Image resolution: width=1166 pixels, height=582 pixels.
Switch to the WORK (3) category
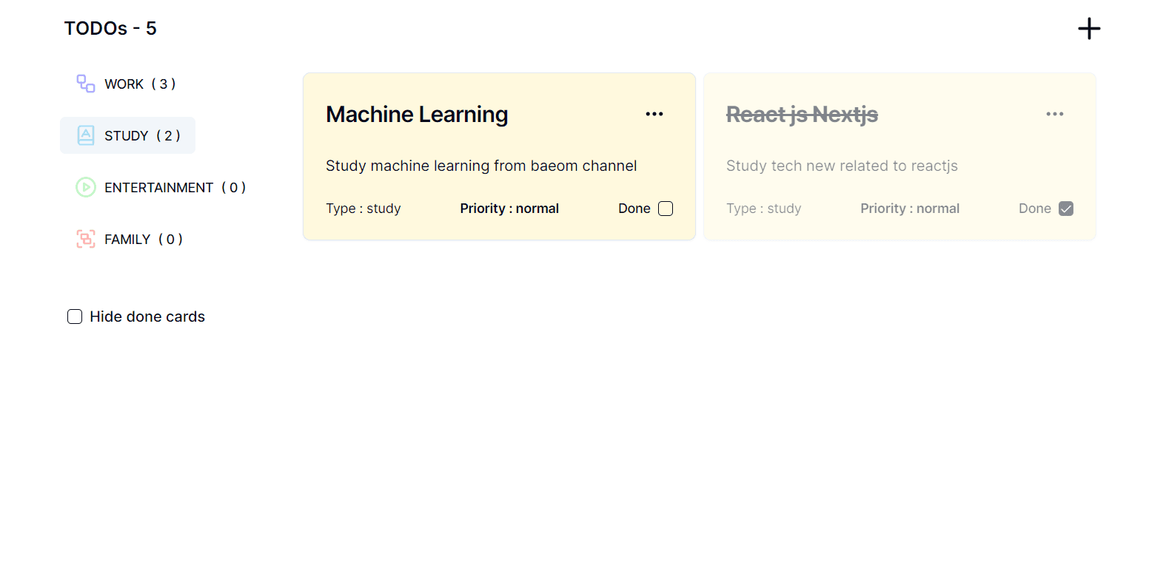click(x=127, y=84)
